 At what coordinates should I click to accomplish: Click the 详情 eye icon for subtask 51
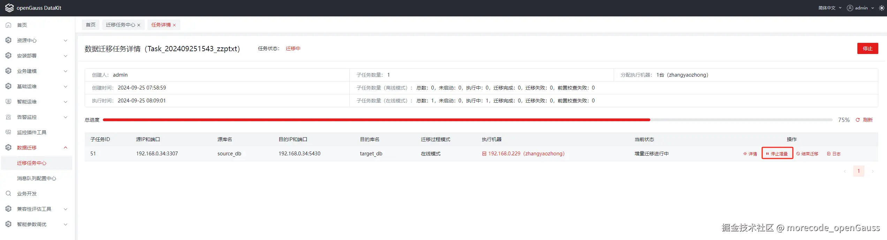click(745, 154)
